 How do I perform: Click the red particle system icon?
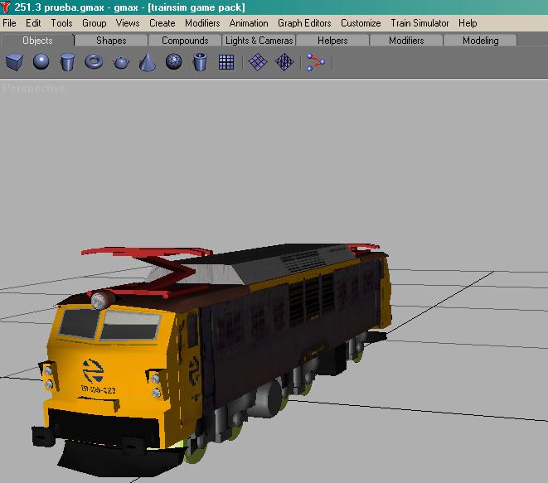coord(315,61)
